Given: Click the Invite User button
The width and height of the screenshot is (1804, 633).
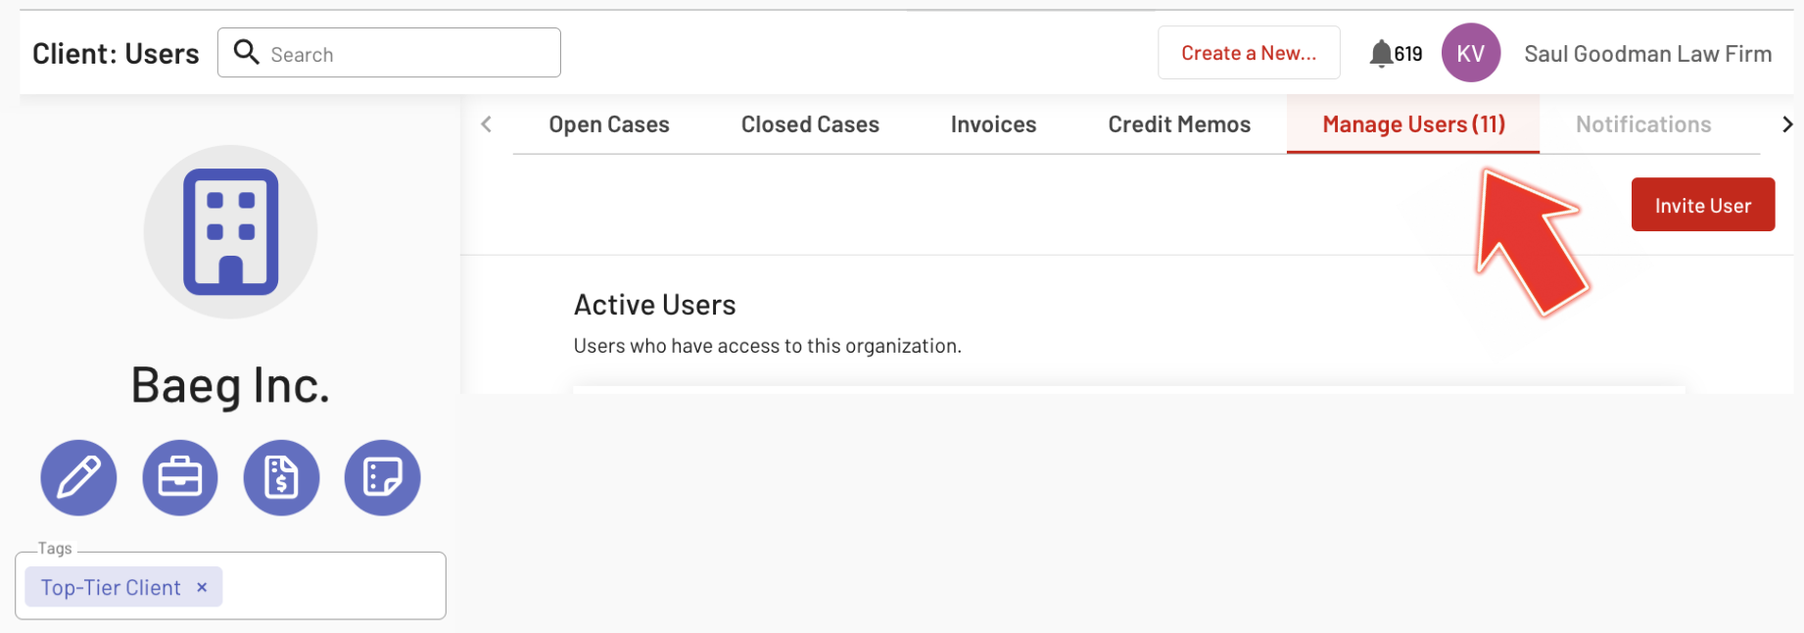Looking at the screenshot, I should (x=1702, y=205).
